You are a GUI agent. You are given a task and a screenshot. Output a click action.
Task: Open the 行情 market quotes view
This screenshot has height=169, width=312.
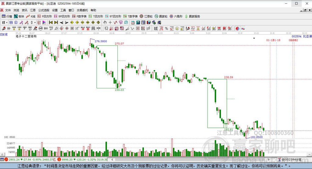click(x=7, y=16)
